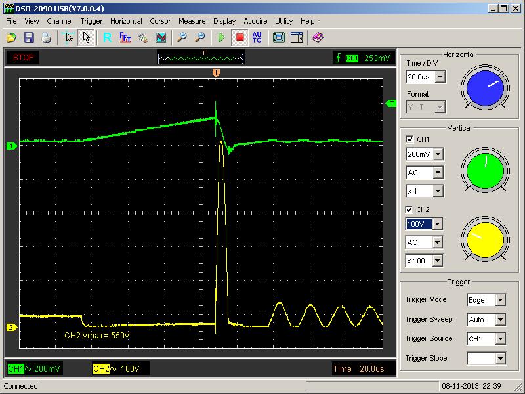The image size is (525, 394).
Task: Click the STOP status indicator
Action: click(23, 58)
